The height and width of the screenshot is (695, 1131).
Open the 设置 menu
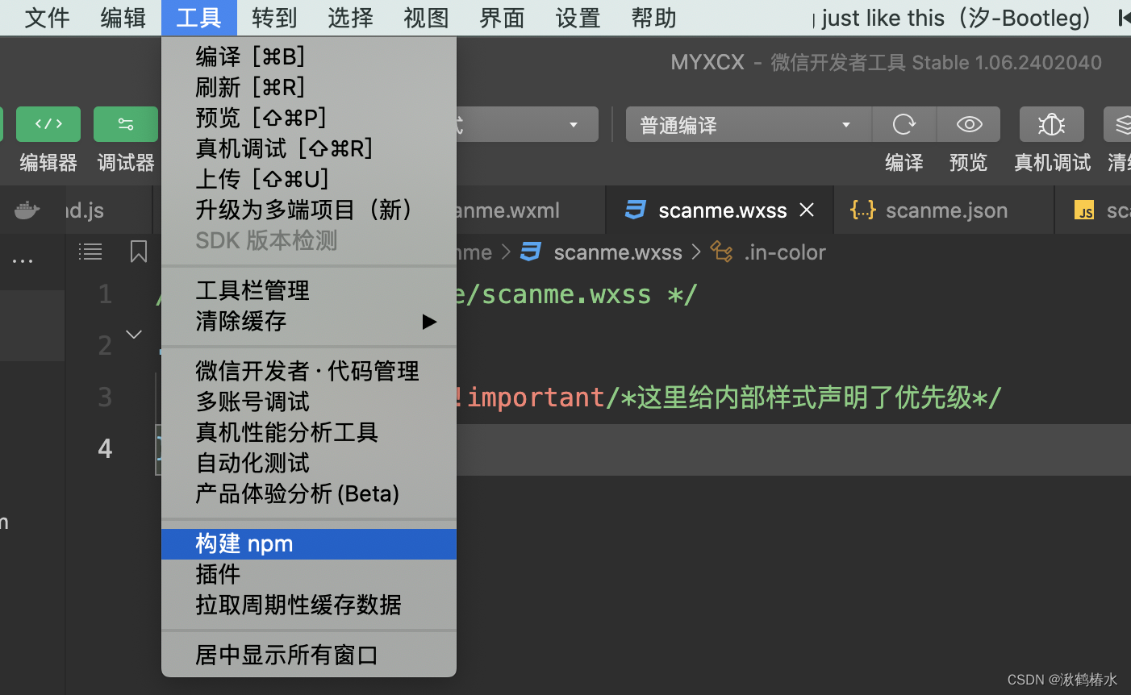click(578, 18)
